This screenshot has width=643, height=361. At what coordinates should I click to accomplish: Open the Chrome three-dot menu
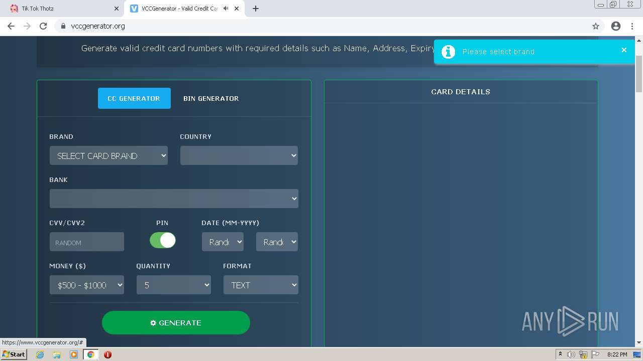point(632,26)
